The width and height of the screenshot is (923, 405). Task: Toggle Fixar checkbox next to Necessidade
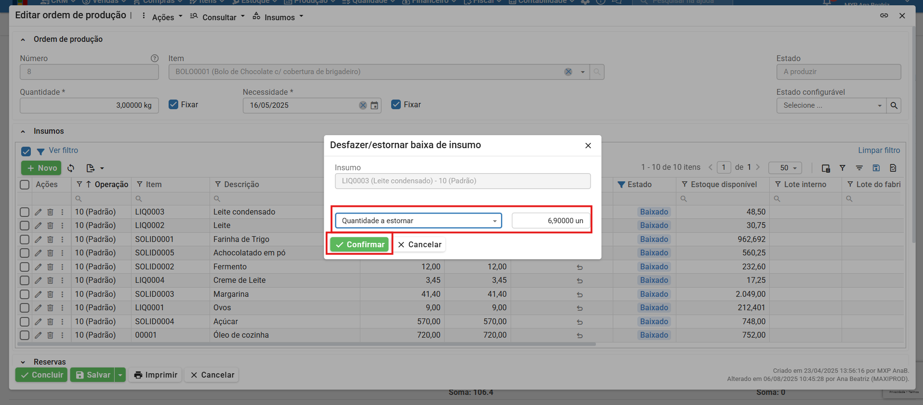point(396,105)
